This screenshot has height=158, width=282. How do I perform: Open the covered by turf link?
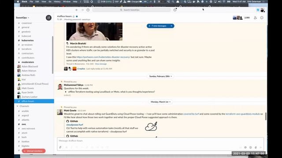pyautogui.click(x=191, y=114)
